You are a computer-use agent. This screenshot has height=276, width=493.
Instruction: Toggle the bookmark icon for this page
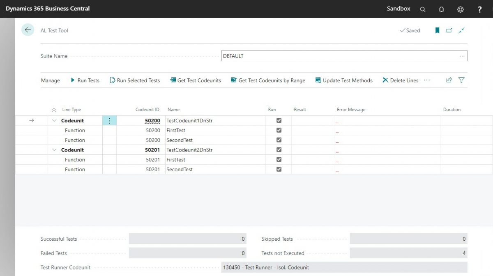[437, 30]
